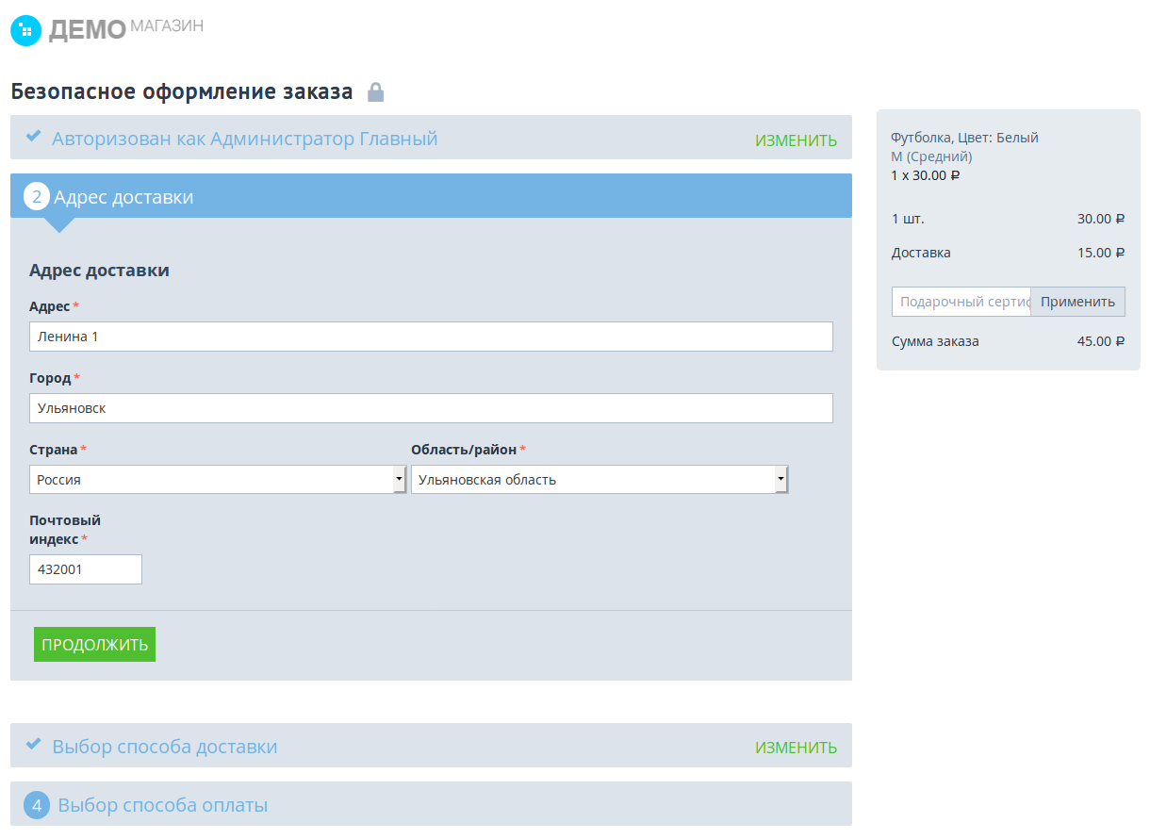
Task: Open the Выбор способа оплаты section
Action: tap(163, 805)
